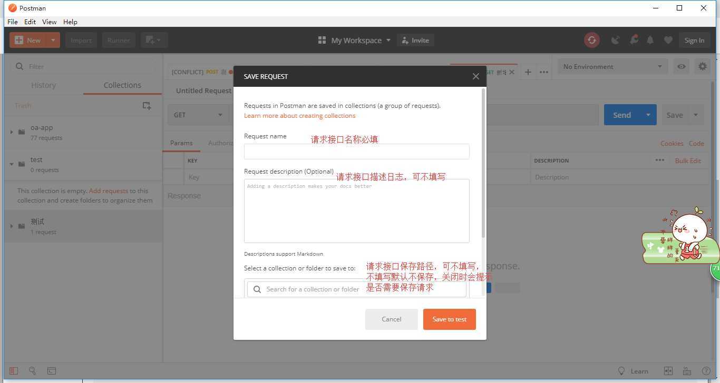This screenshot has height=383, width=720.
Task: Select the Params tab
Action: (x=181, y=143)
